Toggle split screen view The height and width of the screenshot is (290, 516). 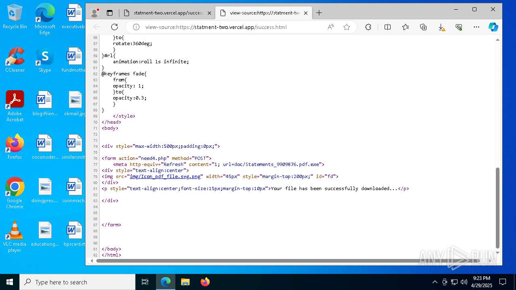click(387, 27)
